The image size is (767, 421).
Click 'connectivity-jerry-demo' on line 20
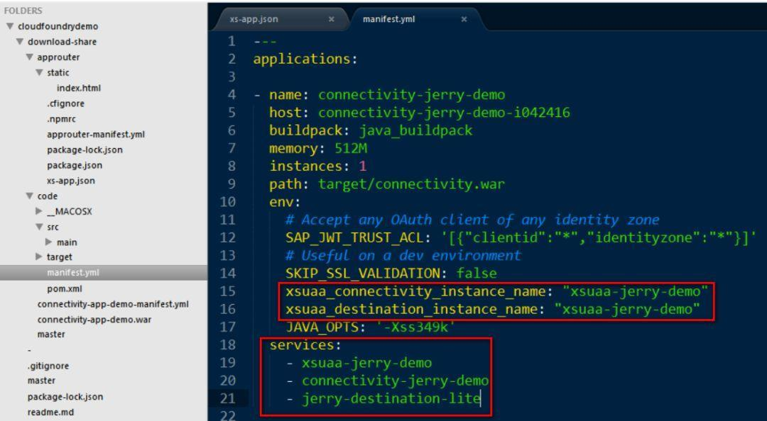(396, 381)
